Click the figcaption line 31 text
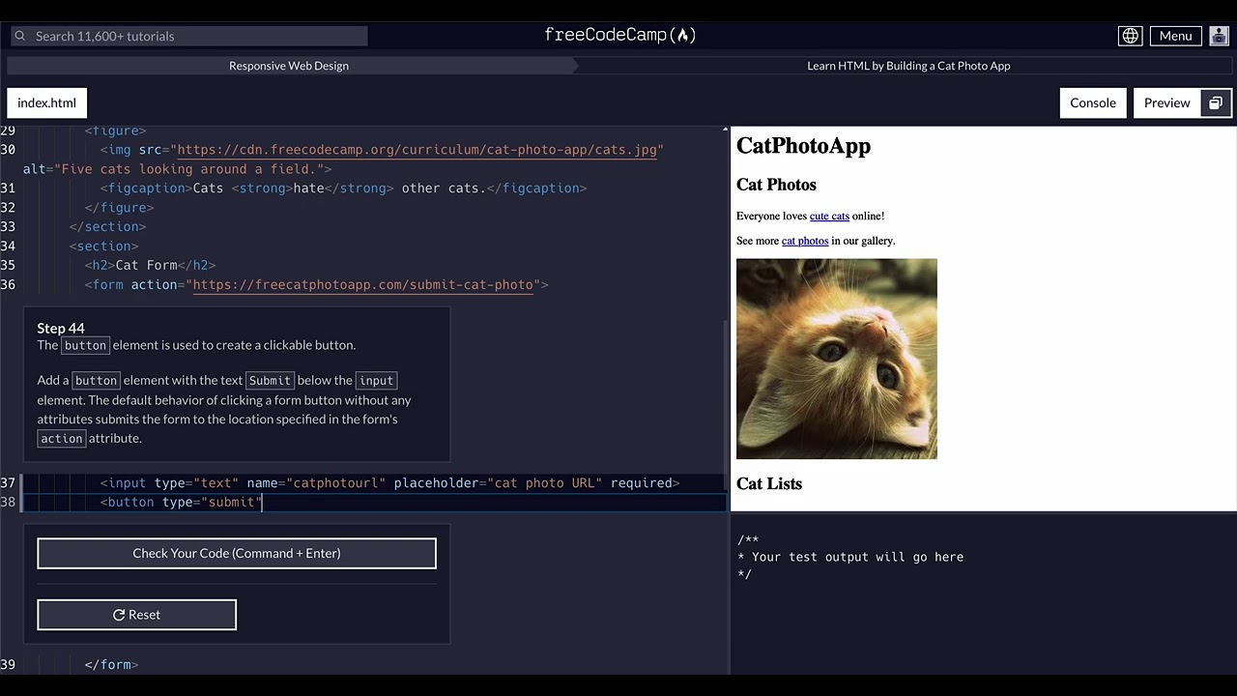The image size is (1237, 696). (x=343, y=188)
